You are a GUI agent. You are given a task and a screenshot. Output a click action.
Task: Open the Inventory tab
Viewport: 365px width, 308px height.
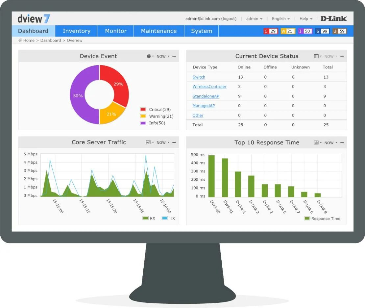pos(76,31)
